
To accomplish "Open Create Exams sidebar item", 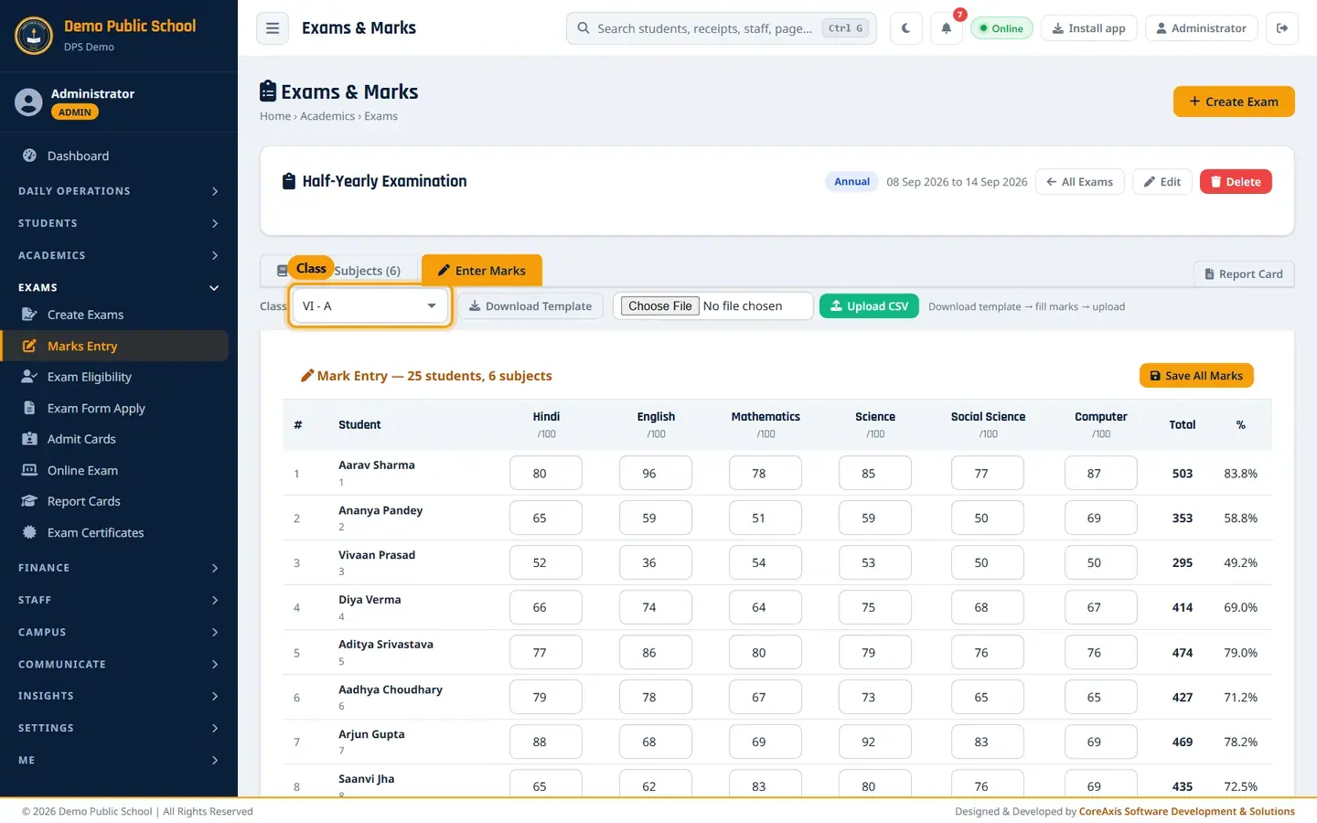I will point(114,315).
